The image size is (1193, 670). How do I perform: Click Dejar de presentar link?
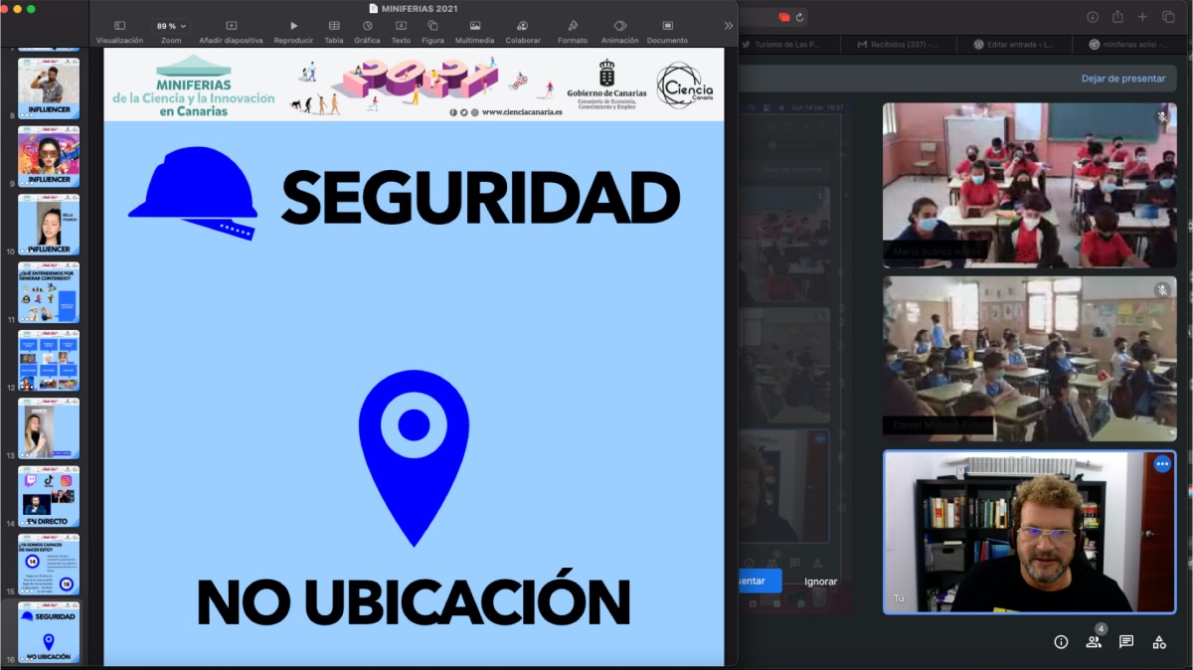click(x=1123, y=79)
